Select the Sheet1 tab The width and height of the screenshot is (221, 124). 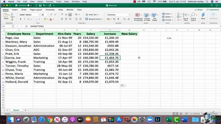point(16,110)
